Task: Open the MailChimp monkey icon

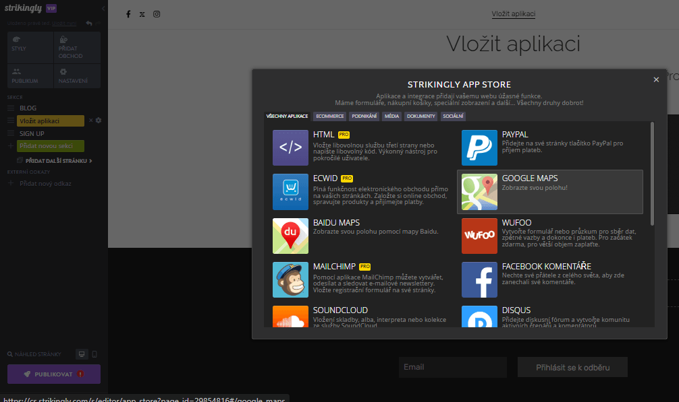Action: click(x=291, y=280)
